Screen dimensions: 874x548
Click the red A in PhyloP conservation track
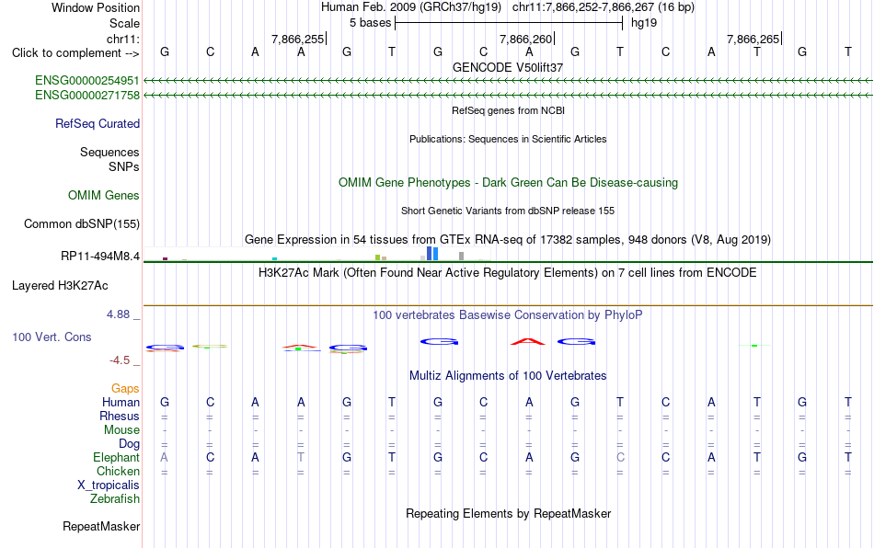pos(528,341)
